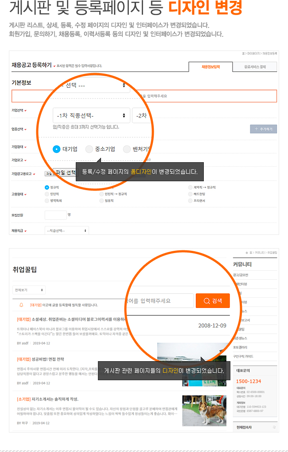Open the --직급선택-- dropdown
The height and width of the screenshot is (452, 288).
pyautogui.click(x=66, y=230)
